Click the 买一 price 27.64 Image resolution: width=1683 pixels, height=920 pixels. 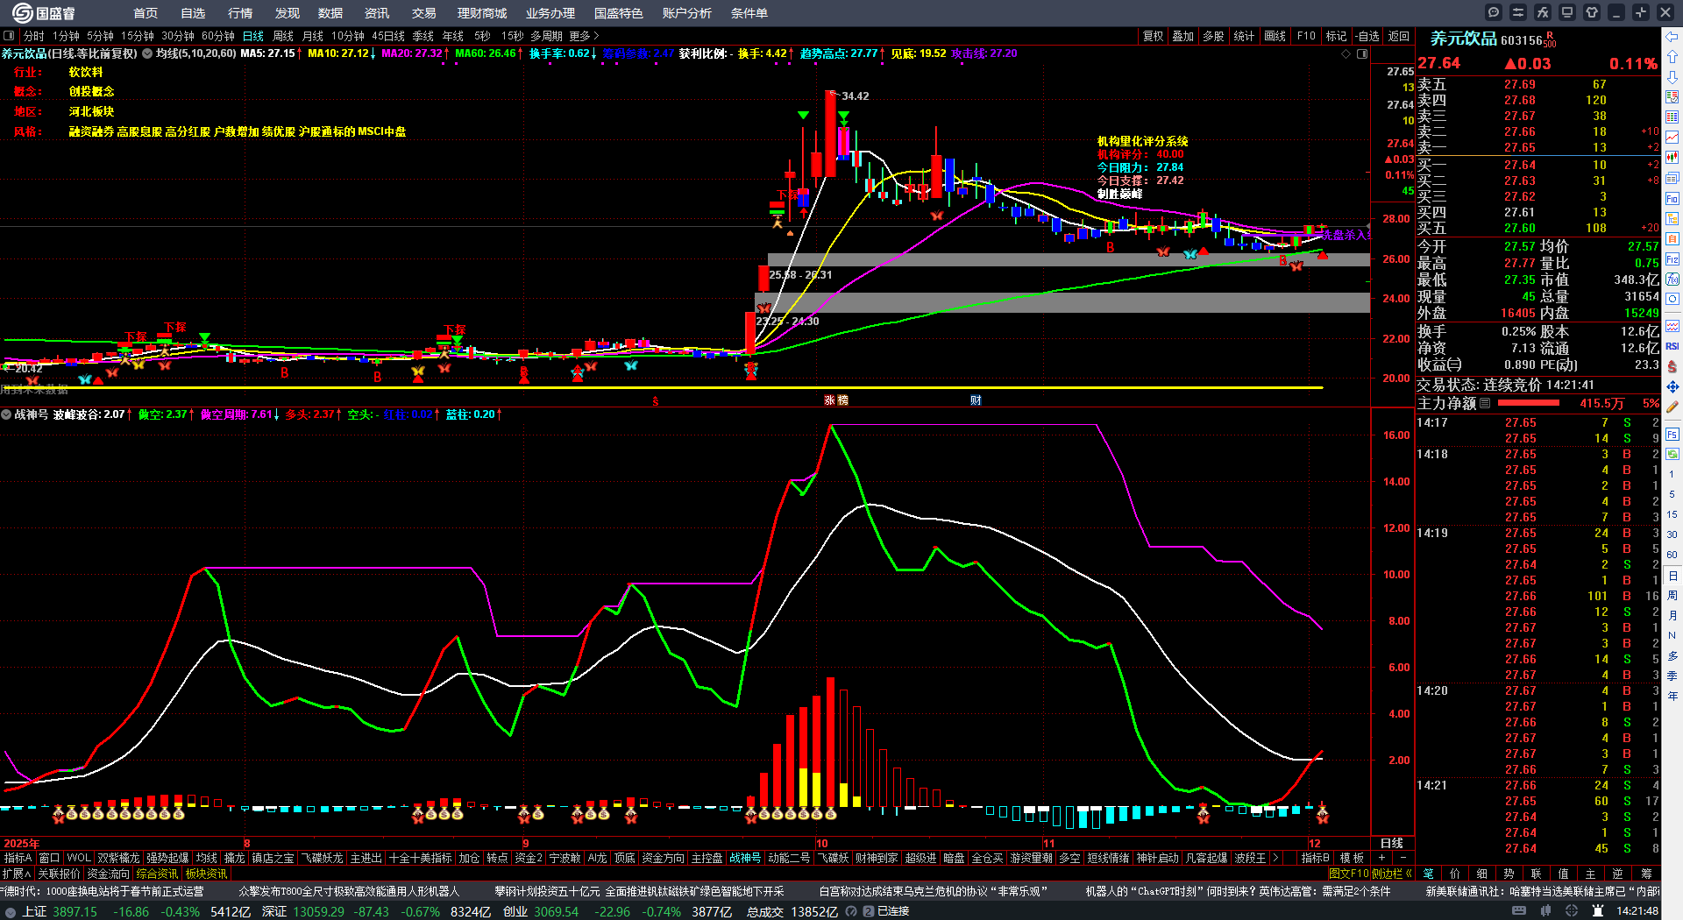[x=1520, y=165]
